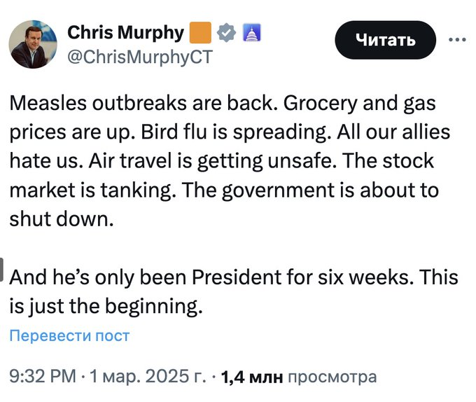Open the 9:32 PM timestamp link
476x402 pixels.
(x=41, y=377)
